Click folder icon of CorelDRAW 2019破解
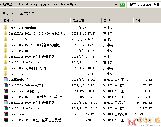Image resolution: width=161 pixels, height=127 pixels. [6, 28]
